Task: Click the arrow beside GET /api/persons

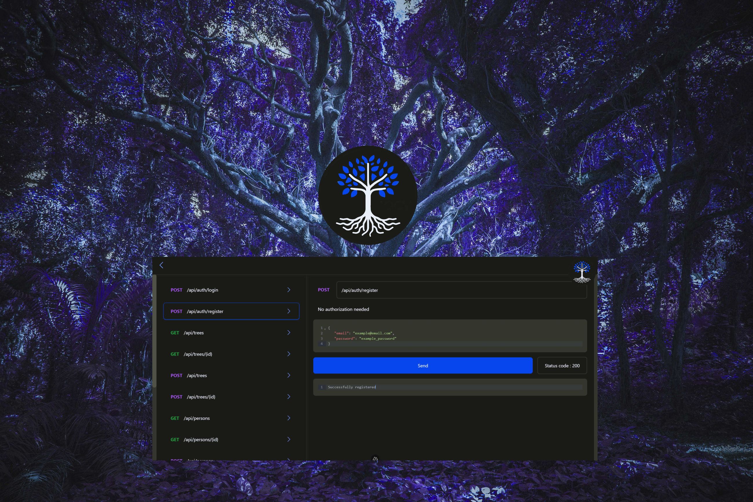Action: point(289,418)
